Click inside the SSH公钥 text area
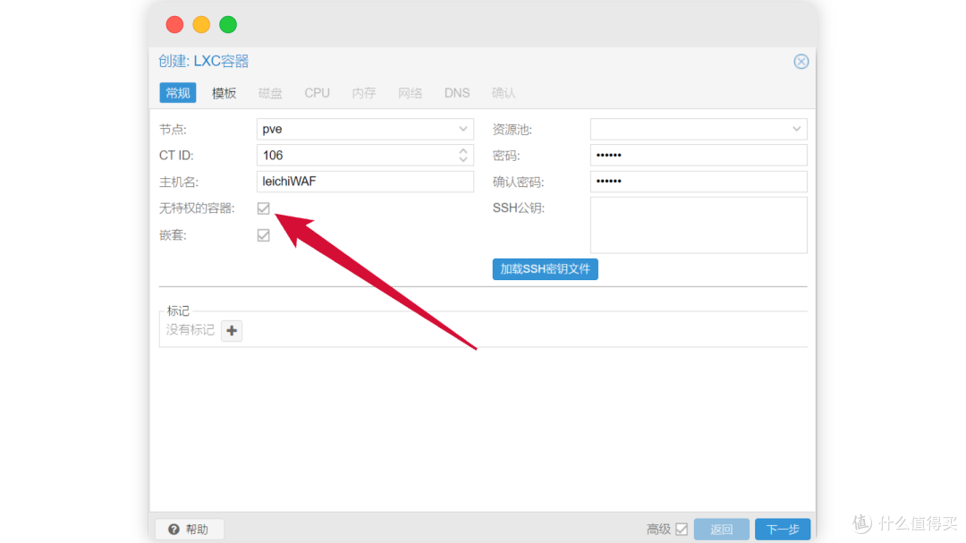The width and height of the screenshot is (966, 543). click(x=698, y=225)
